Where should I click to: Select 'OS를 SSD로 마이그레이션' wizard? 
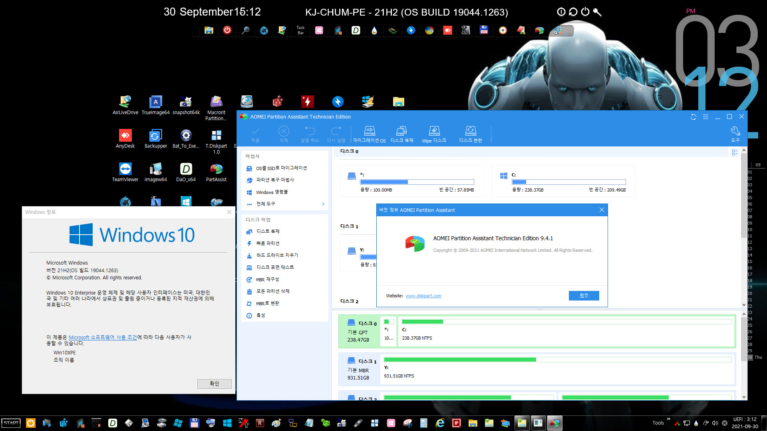(x=281, y=168)
